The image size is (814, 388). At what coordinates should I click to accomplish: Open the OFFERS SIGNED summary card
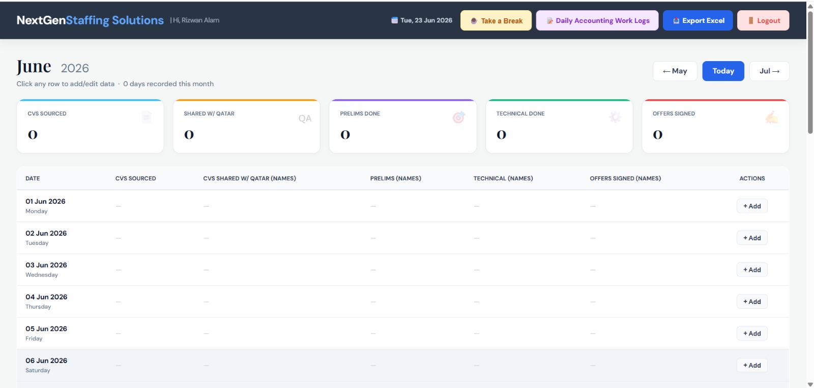[715, 126]
